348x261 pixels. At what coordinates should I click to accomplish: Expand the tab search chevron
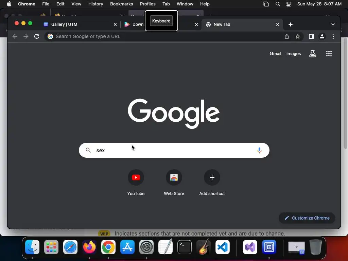[333, 24]
